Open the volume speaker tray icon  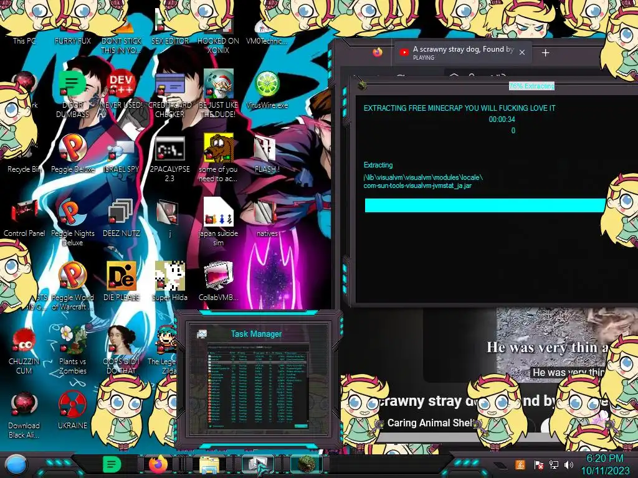[569, 465]
